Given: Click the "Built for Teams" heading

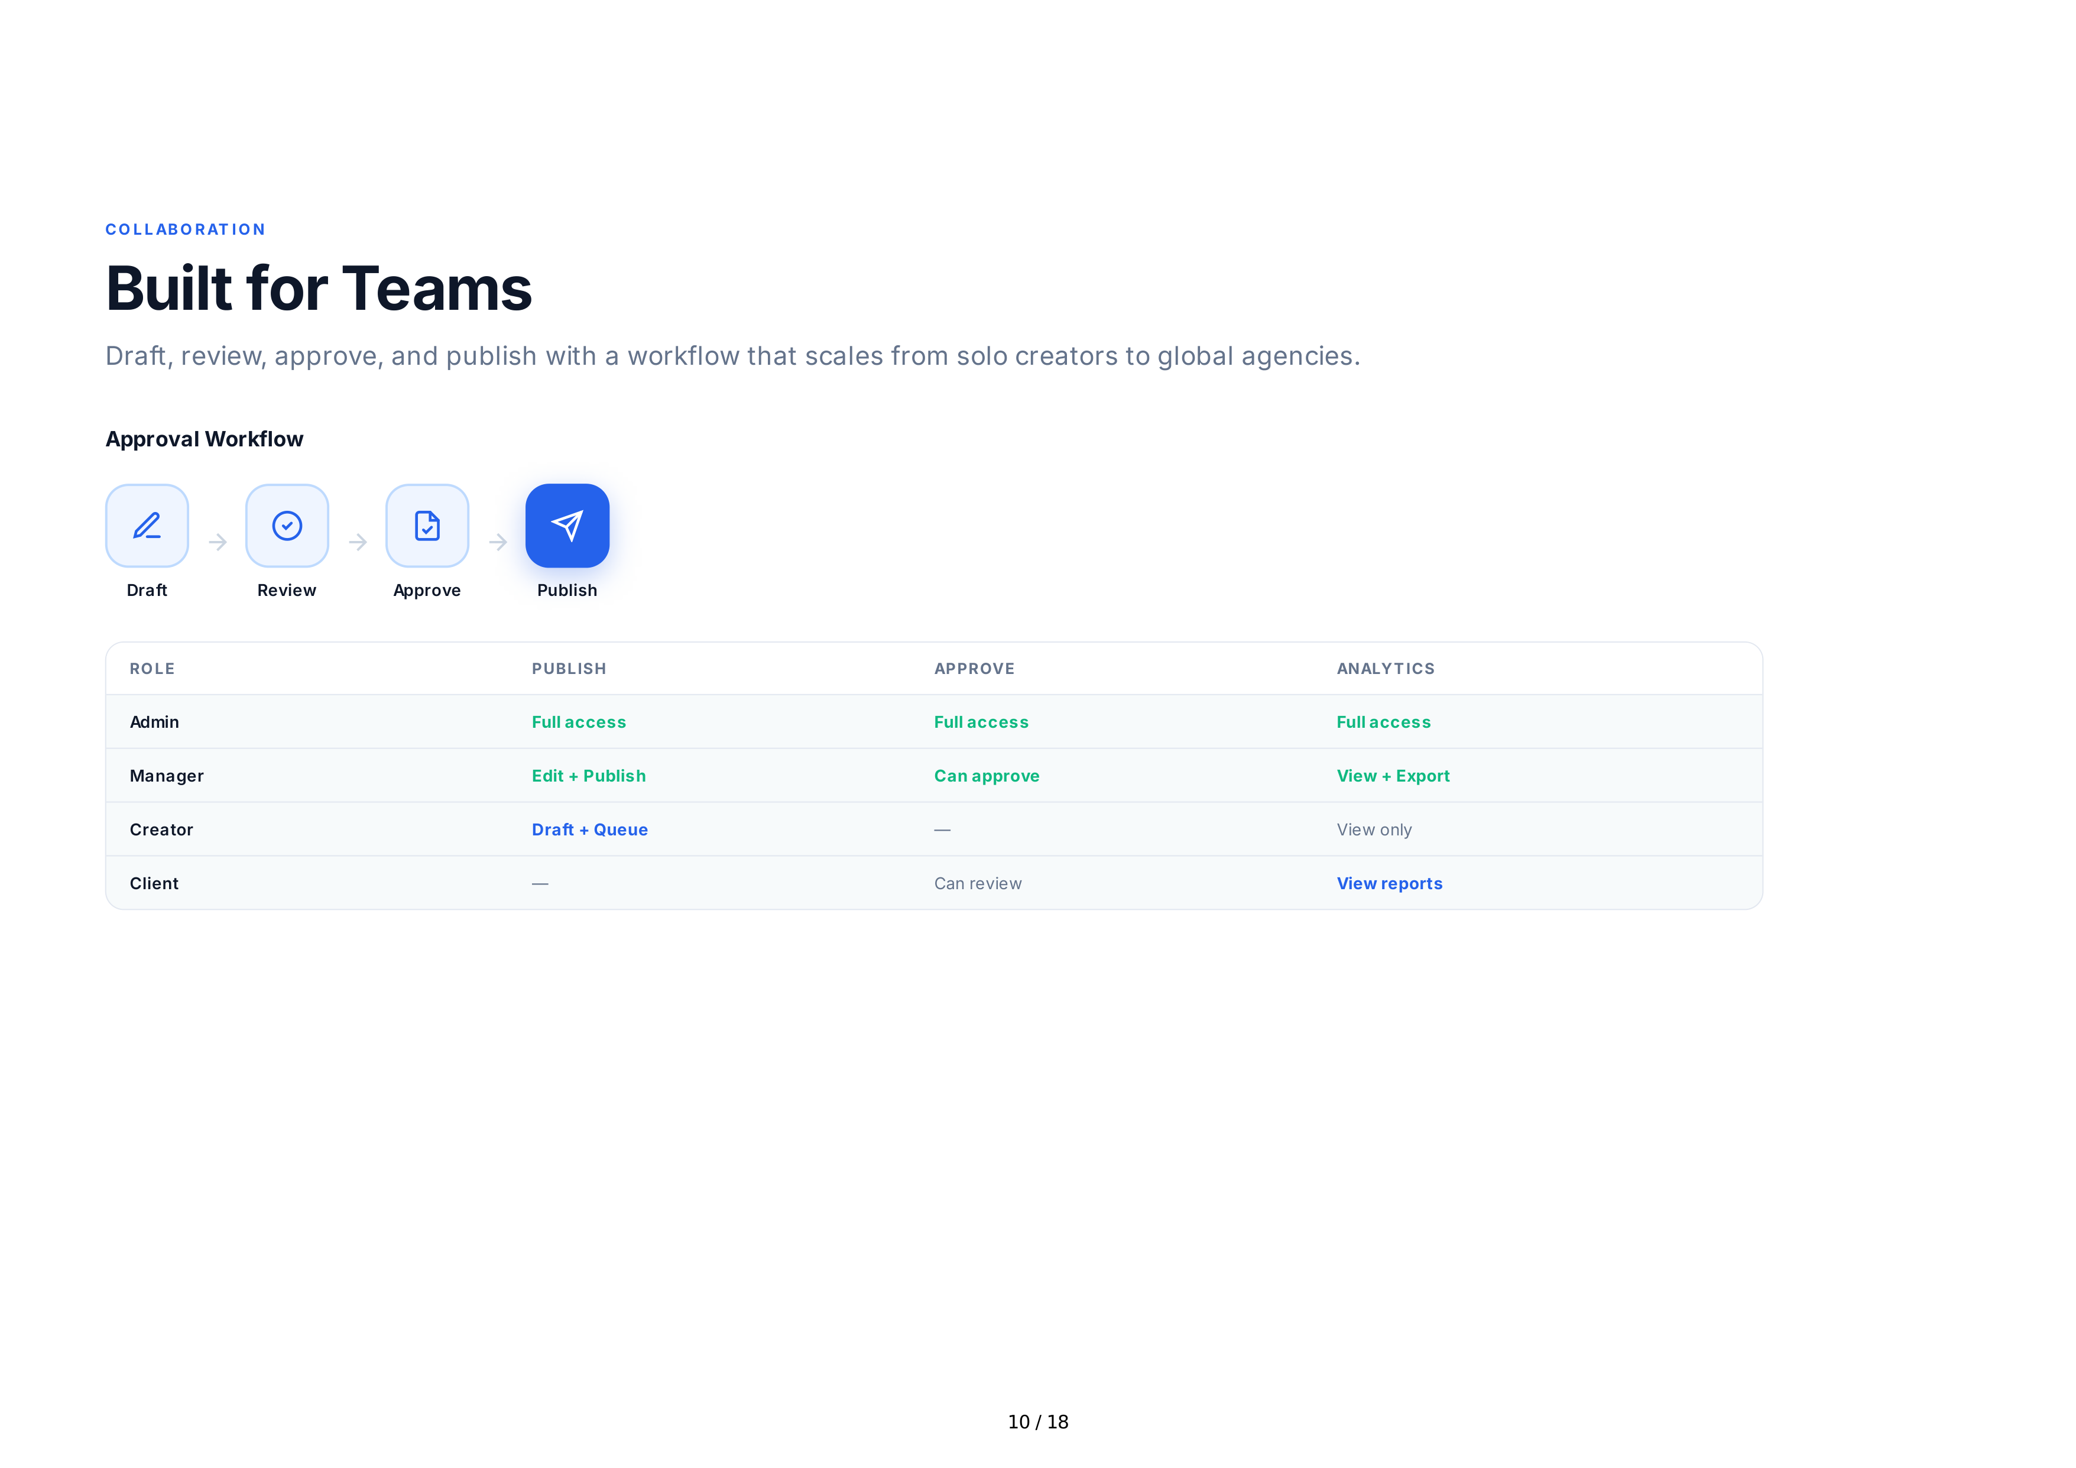Looking at the screenshot, I should (x=318, y=289).
